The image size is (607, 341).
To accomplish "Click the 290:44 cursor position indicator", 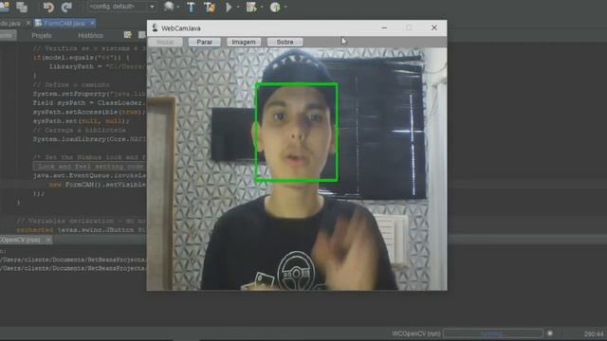I will click(594, 333).
